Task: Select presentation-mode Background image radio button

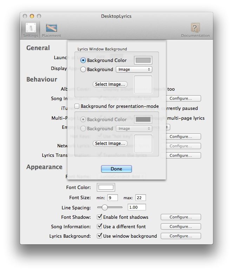Action: click(x=83, y=128)
